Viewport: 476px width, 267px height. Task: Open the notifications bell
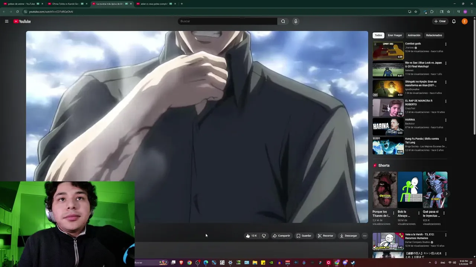point(454,22)
